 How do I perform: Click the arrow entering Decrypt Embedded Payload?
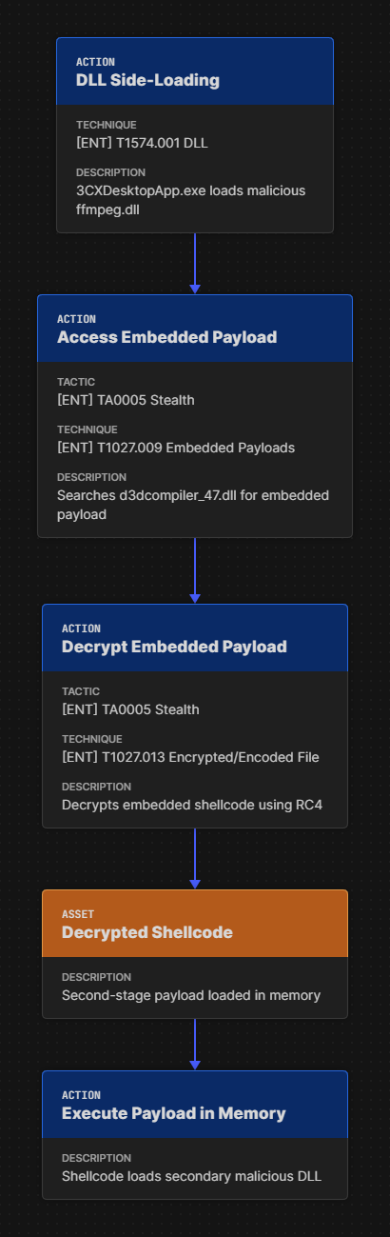[195, 571]
